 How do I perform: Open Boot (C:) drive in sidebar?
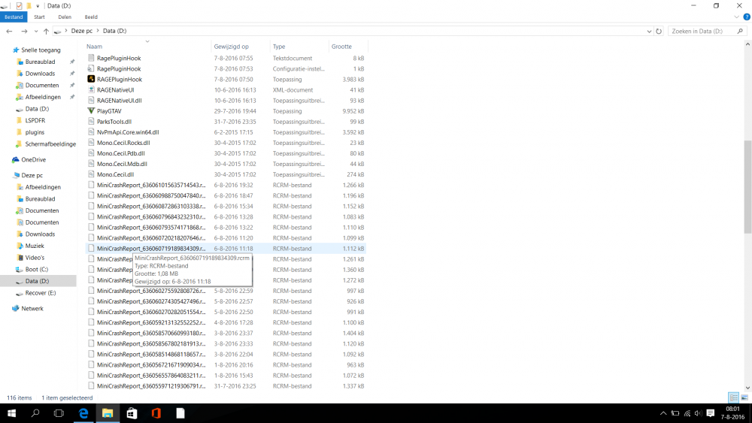point(36,269)
